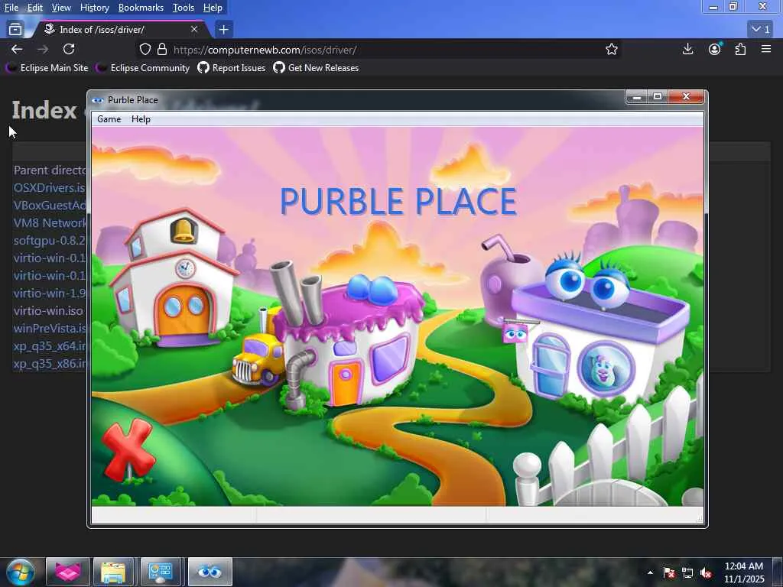Minimize the Purble Place window
Image resolution: width=783 pixels, height=587 pixels.
tap(637, 97)
